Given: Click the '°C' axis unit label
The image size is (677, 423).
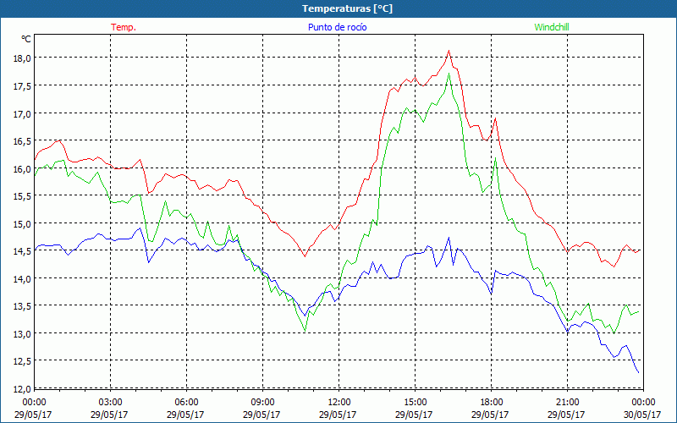Looking at the screenshot, I should 26,39.
